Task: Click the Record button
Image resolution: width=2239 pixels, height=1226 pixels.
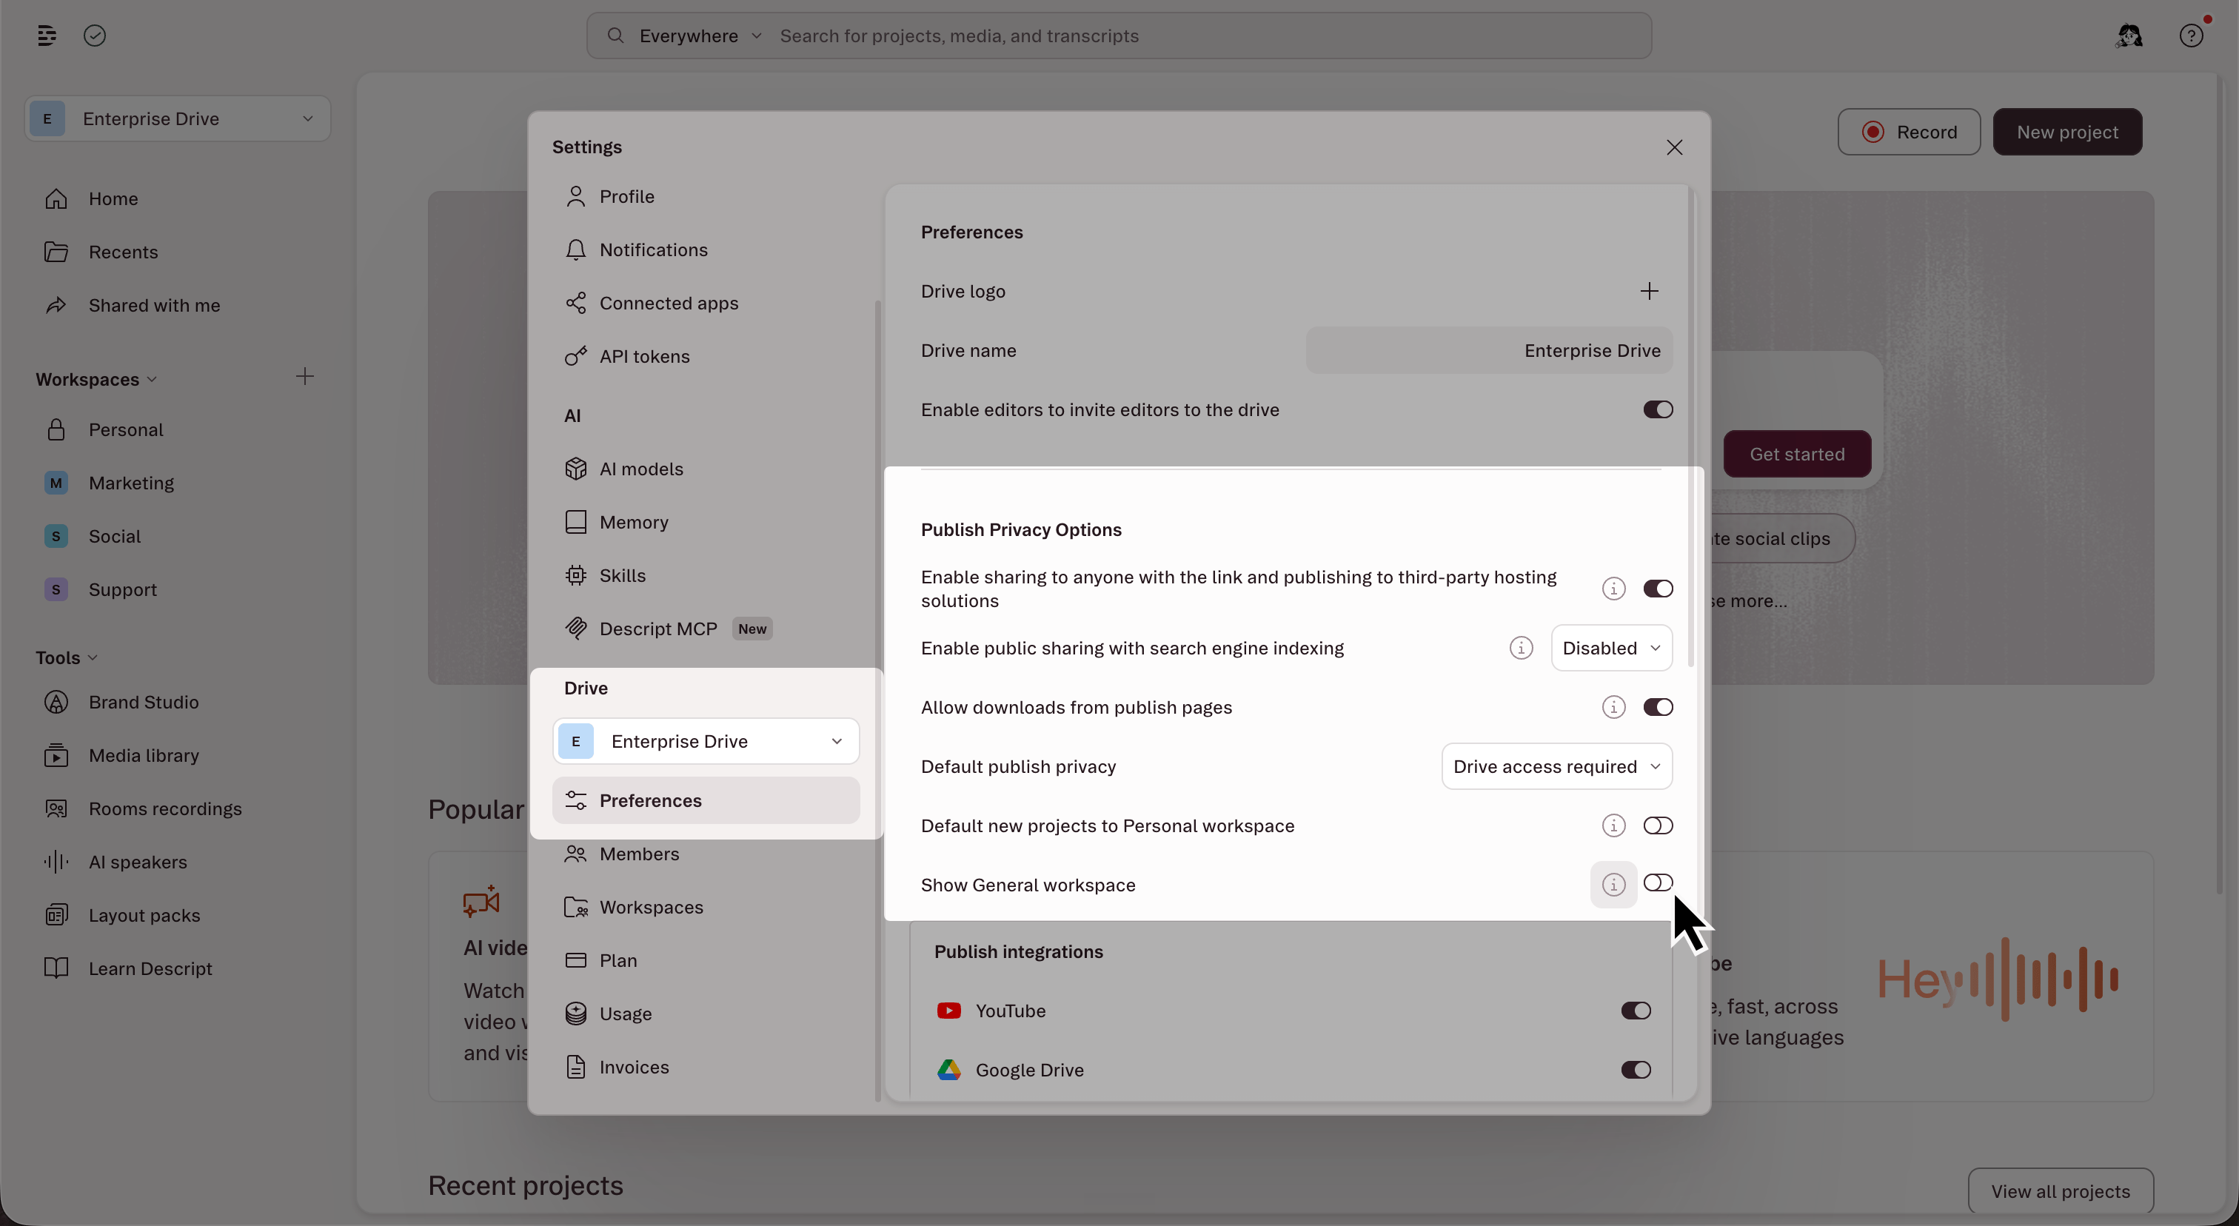Action: pos(1909,132)
